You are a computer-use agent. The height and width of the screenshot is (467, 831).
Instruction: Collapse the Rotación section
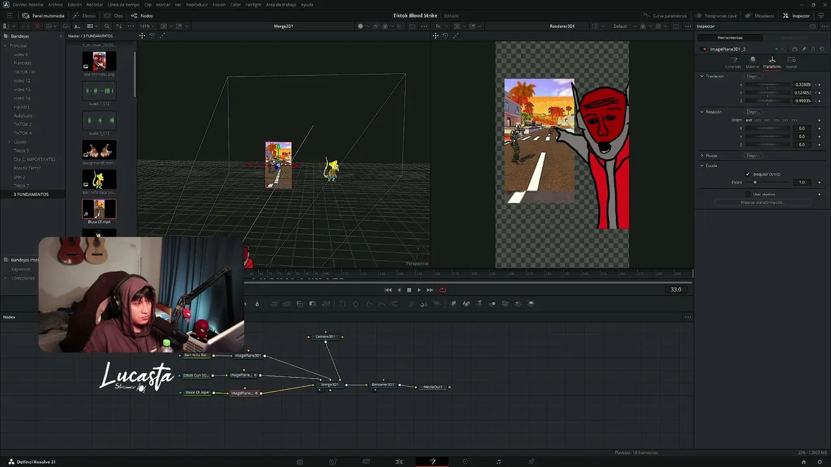pos(702,112)
